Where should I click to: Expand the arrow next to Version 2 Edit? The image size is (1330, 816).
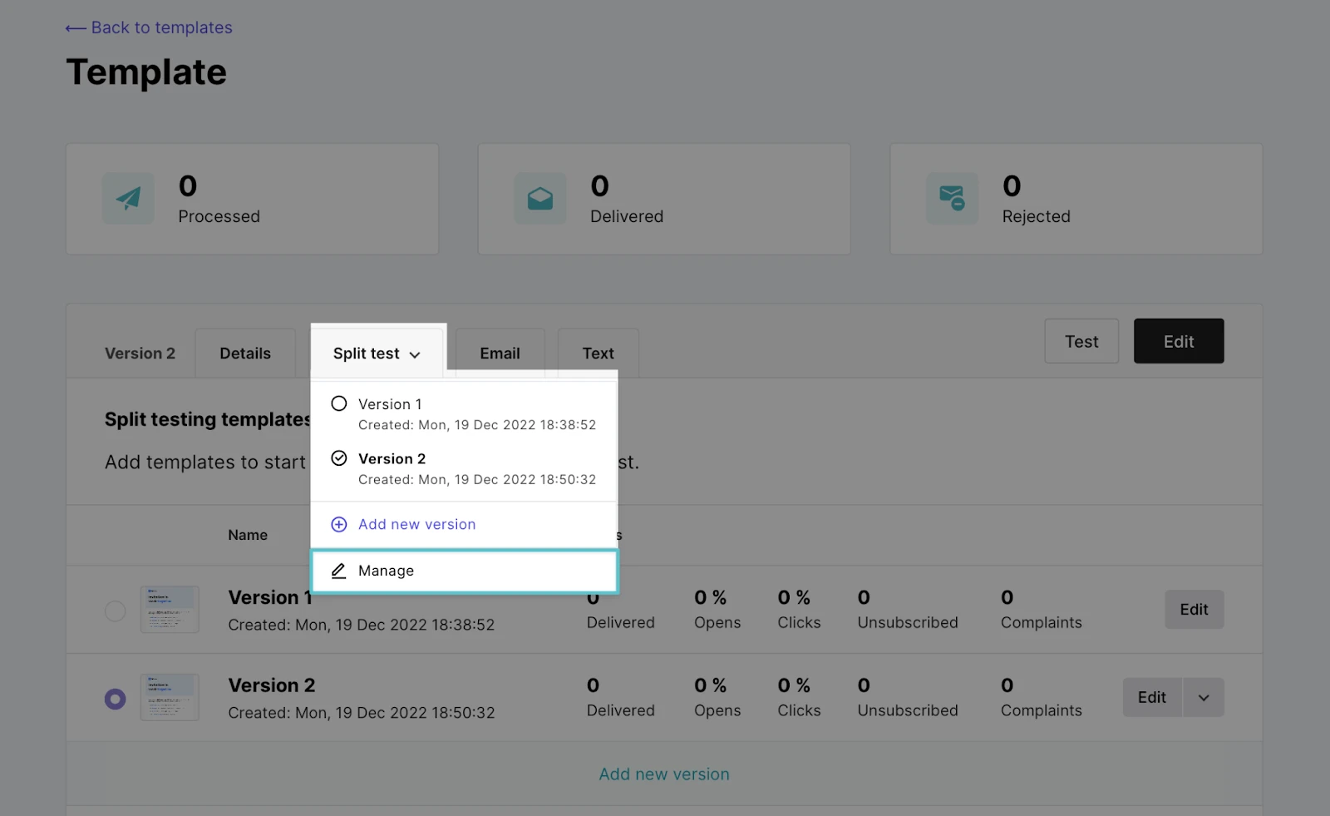click(1203, 698)
